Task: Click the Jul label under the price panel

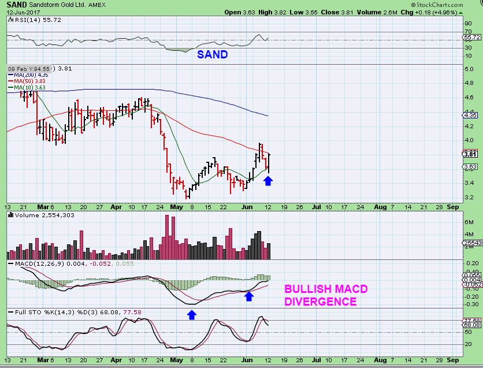Action: [x=317, y=207]
